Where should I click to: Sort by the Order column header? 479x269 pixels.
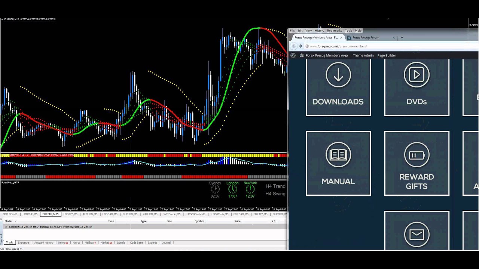pyautogui.click(x=8, y=221)
